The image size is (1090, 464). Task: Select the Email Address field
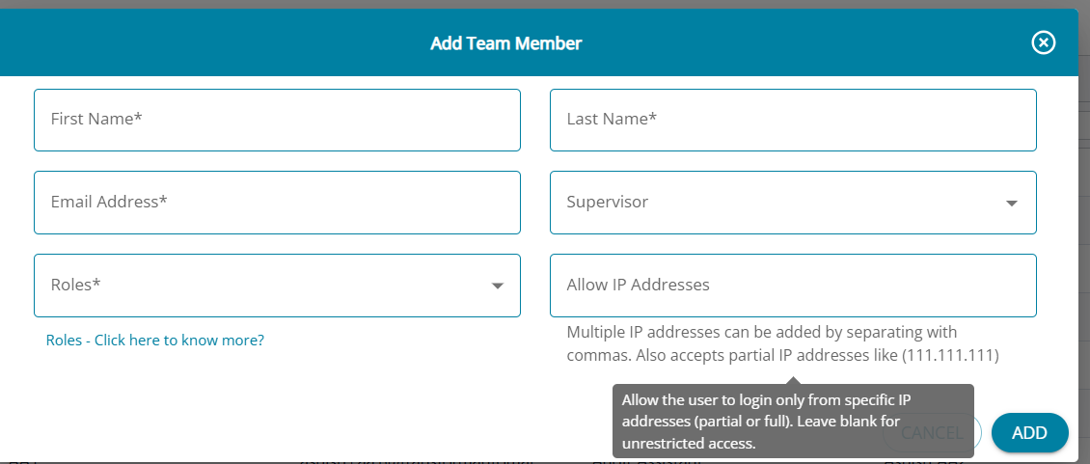point(277,203)
